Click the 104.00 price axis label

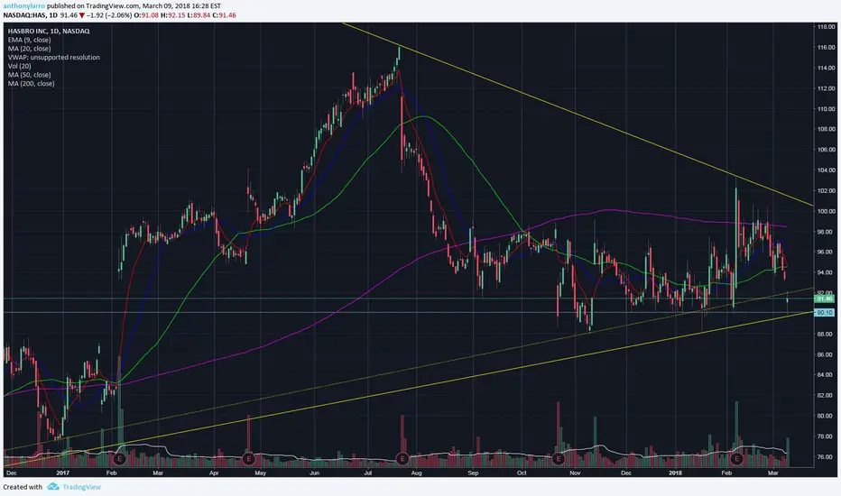click(826, 170)
